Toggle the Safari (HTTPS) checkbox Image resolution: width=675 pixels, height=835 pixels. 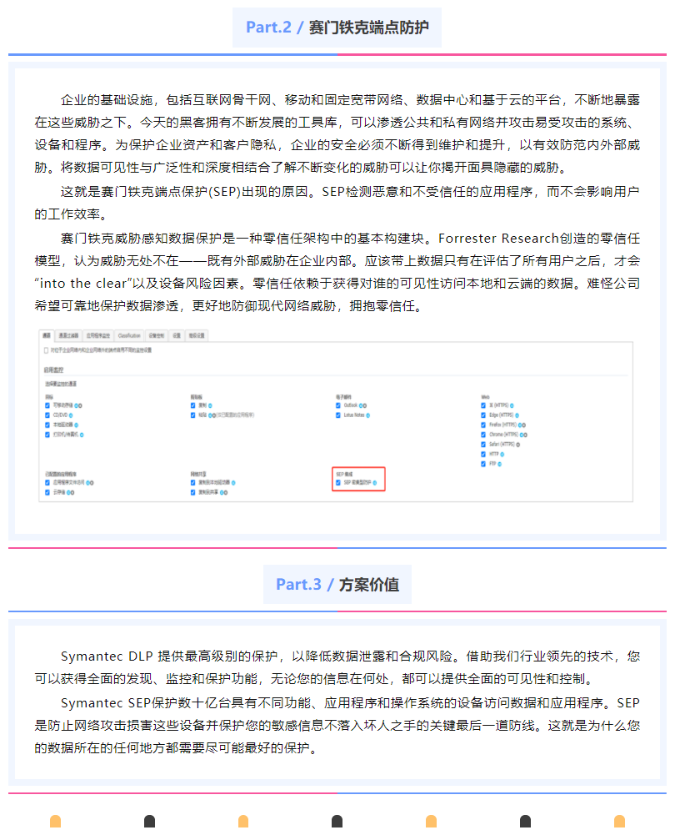point(483,445)
